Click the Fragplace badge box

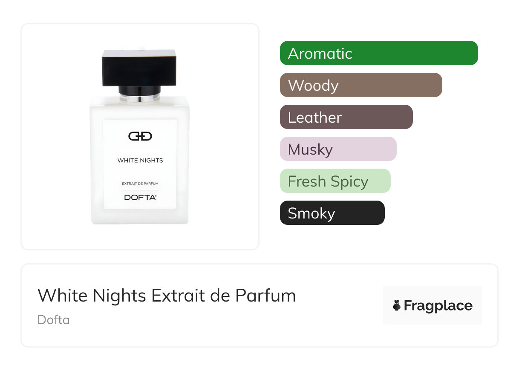pos(432,305)
